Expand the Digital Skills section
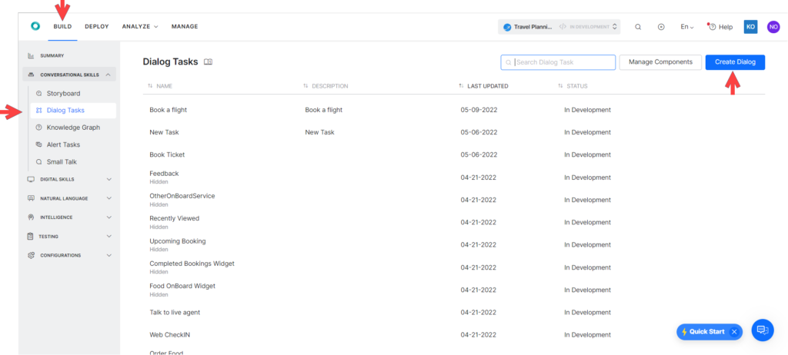Image resolution: width=788 pixels, height=355 pixels. pos(68,179)
